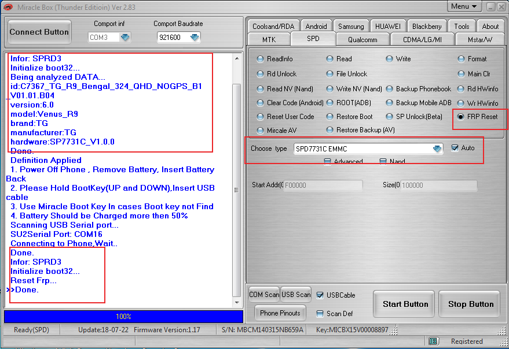
Task: Switch to the CDMA/LG/MI tab
Action: click(x=422, y=39)
